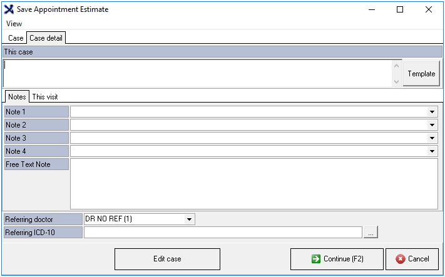This screenshot has width=445, height=277.
Task: Open the Note 3 dropdown list
Action: [x=432, y=138]
